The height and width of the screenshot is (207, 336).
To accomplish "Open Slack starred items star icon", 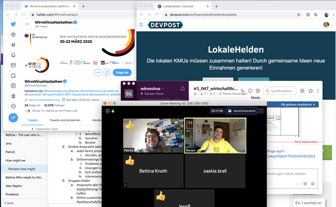I will [311, 91].
